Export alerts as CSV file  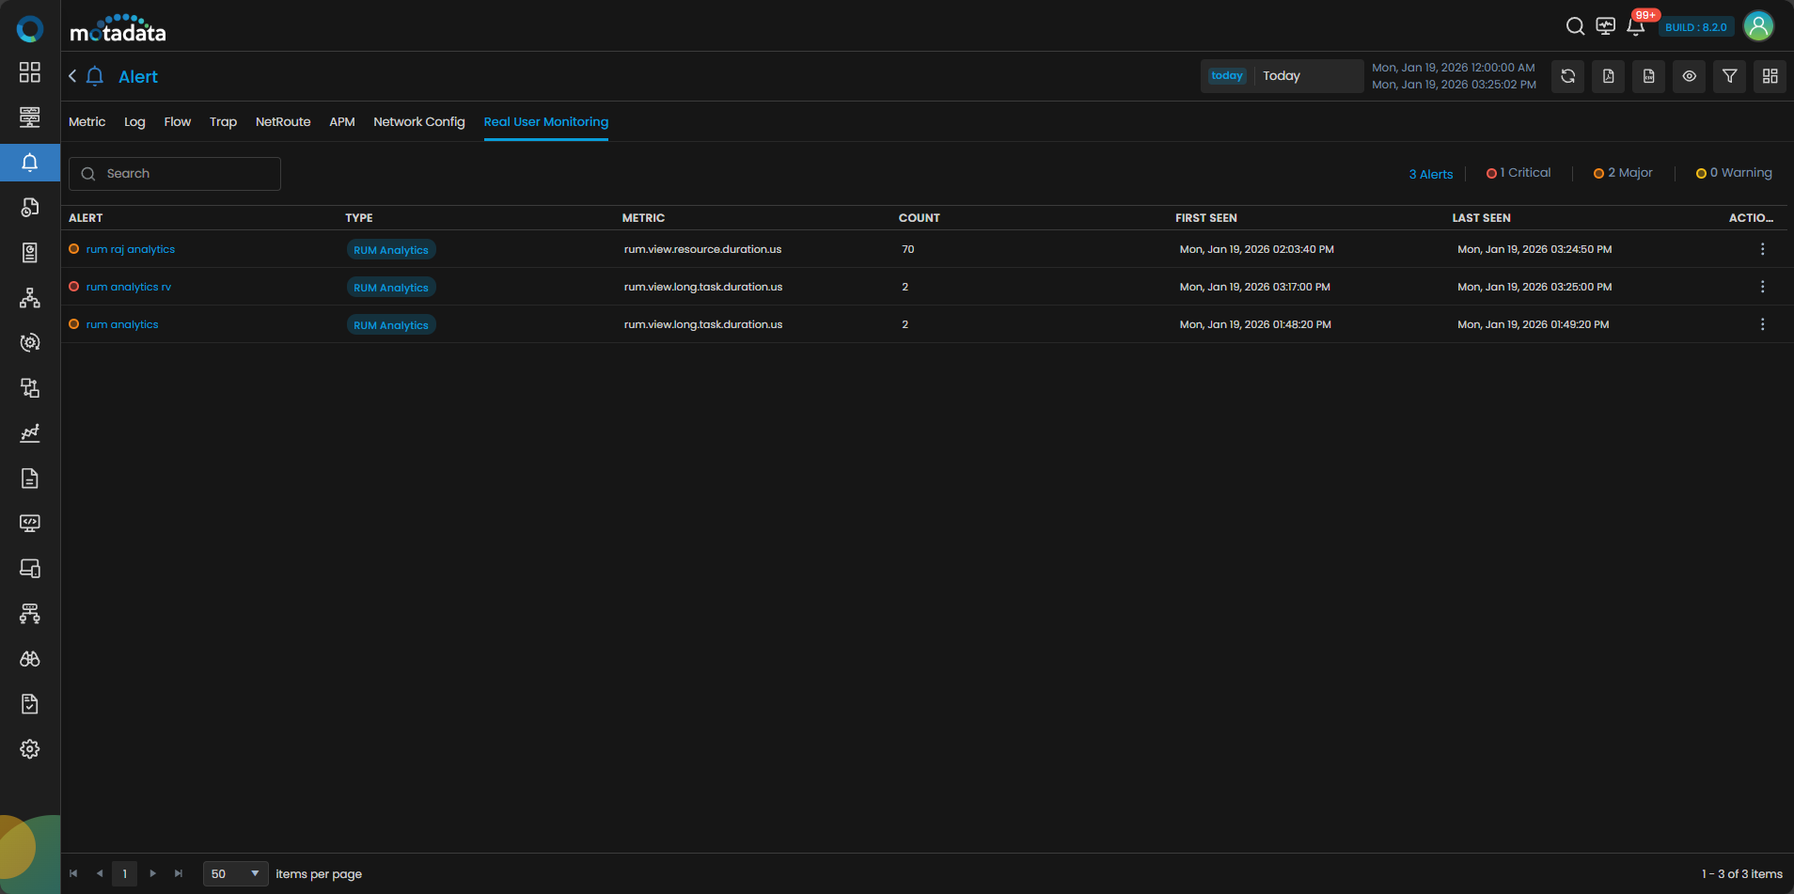coord(1648,76)
